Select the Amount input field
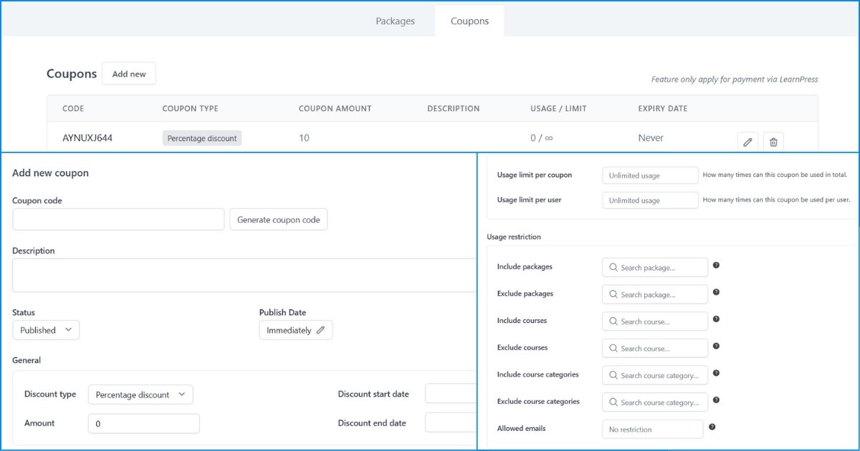 pos(143,423)
